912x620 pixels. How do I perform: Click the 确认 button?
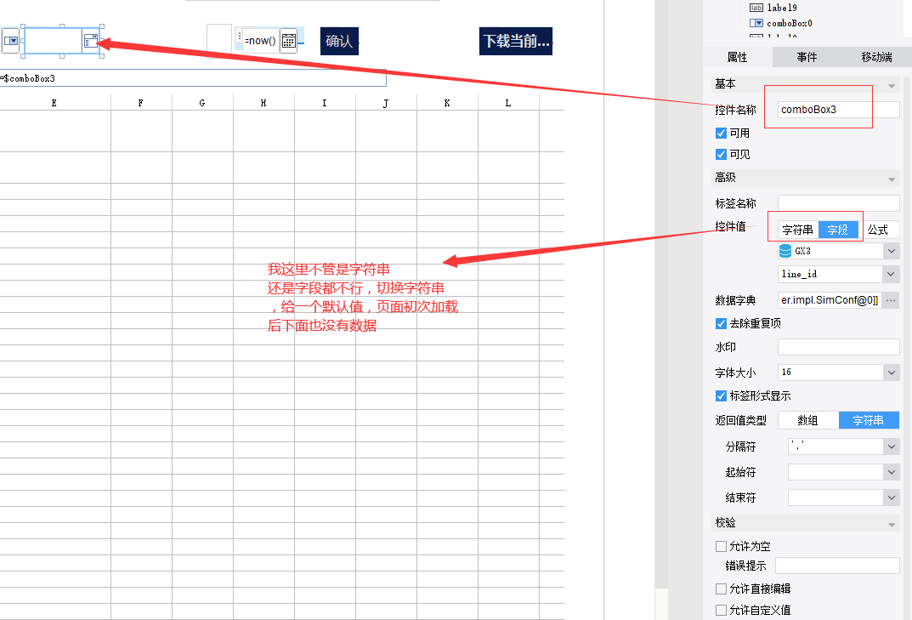point(339,42)
